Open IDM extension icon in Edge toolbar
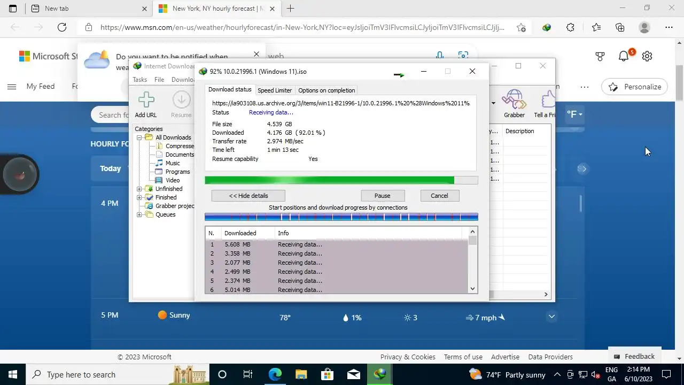 point(546,27)
